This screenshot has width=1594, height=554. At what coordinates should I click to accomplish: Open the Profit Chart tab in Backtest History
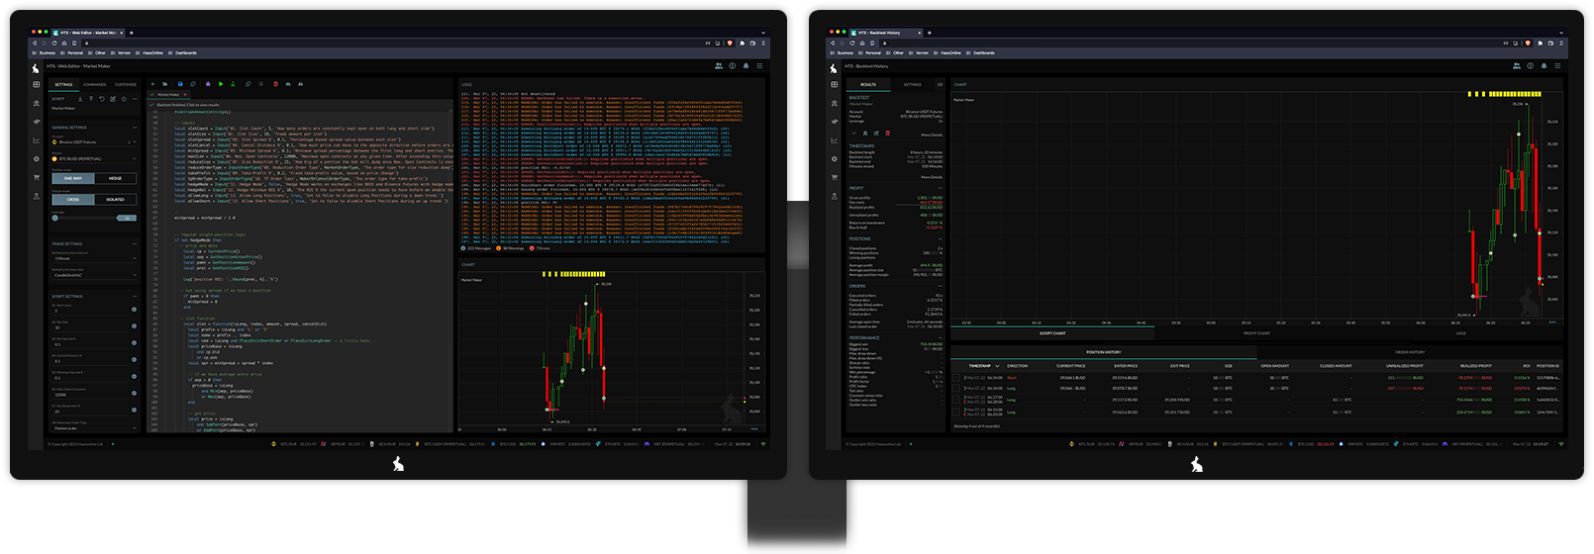(x=1256, y=333)
